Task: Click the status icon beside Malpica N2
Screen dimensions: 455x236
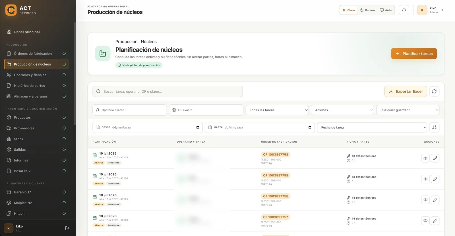Action: coord(64,203)
